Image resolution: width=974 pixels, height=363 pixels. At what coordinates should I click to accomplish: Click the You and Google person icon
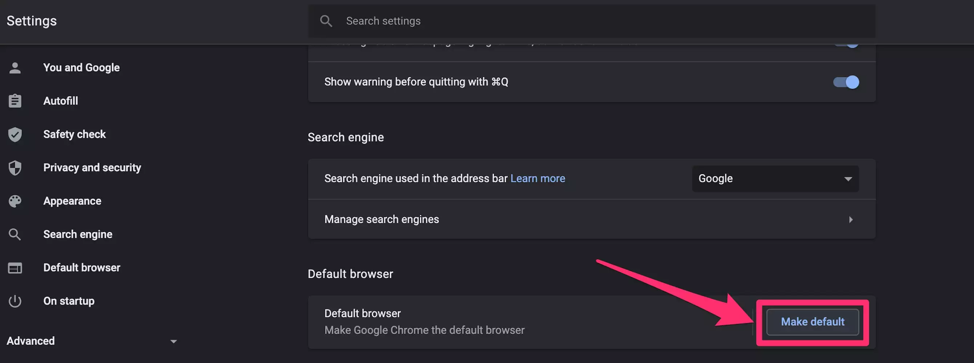pyautogui.click(x=15, y=68)
